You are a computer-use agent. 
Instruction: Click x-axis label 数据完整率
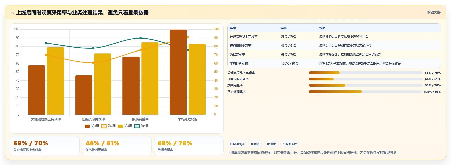tap(140, 119)
